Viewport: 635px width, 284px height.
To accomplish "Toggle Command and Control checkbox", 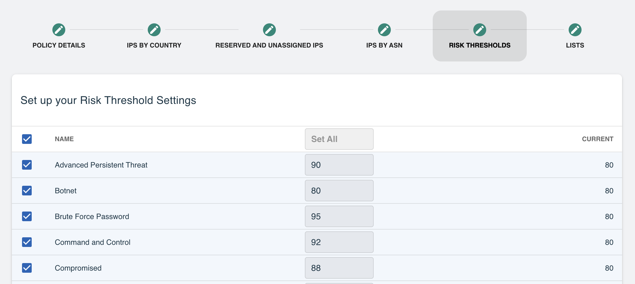I will tap(27, 242).
